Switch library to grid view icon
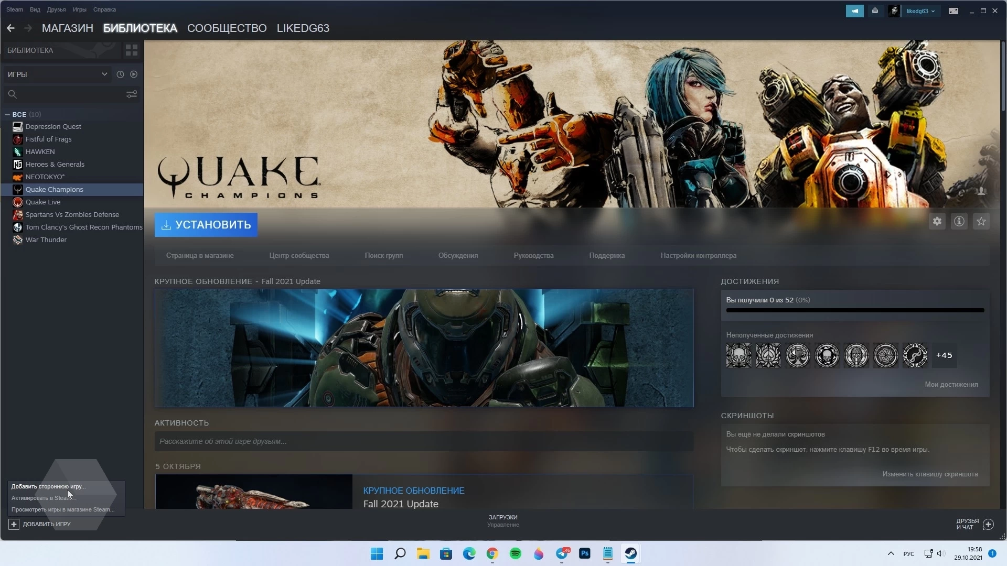The image size is (1007, 566). [132, 50]
